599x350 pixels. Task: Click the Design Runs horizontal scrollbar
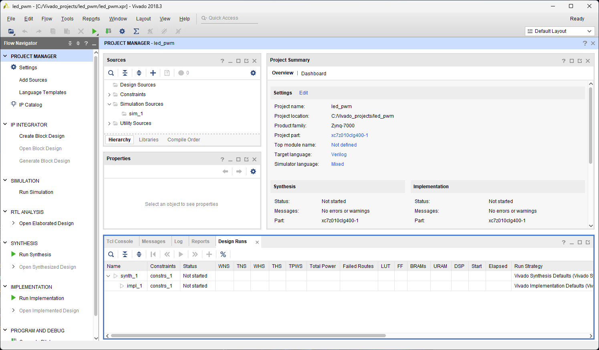point(248,336)
